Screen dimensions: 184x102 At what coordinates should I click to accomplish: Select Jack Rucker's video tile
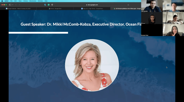coord(152,6)
